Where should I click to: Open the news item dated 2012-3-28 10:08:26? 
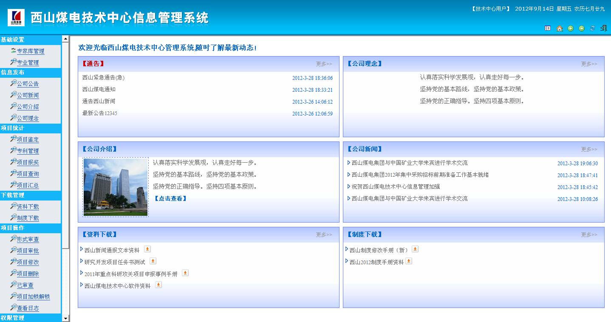click(410, 198)
